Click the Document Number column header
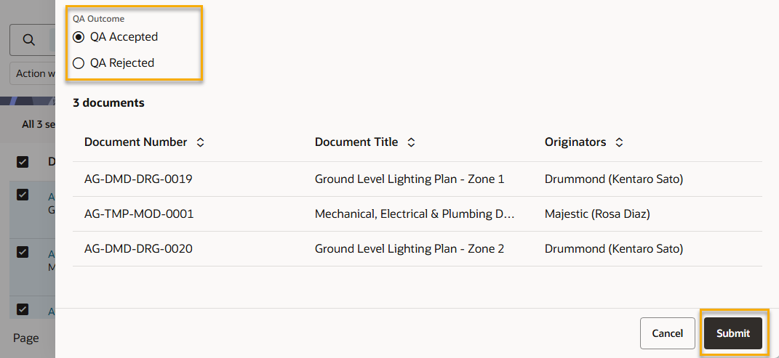 tap(135, 142)
